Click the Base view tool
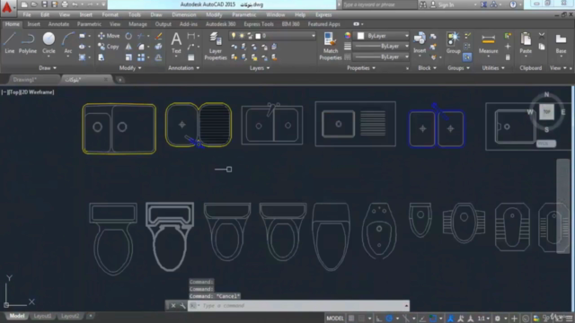The height and width of the screenshot is (323, 575). (561, 43)
